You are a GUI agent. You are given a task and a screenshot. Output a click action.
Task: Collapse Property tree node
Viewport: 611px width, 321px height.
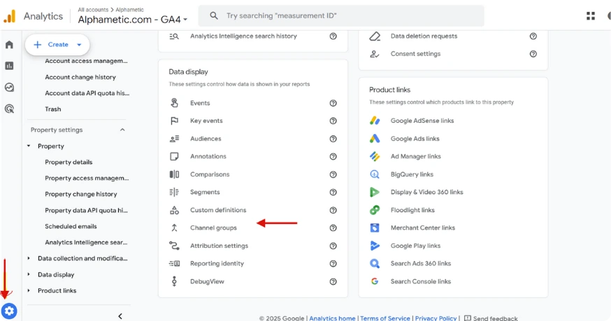coord(29,147)
